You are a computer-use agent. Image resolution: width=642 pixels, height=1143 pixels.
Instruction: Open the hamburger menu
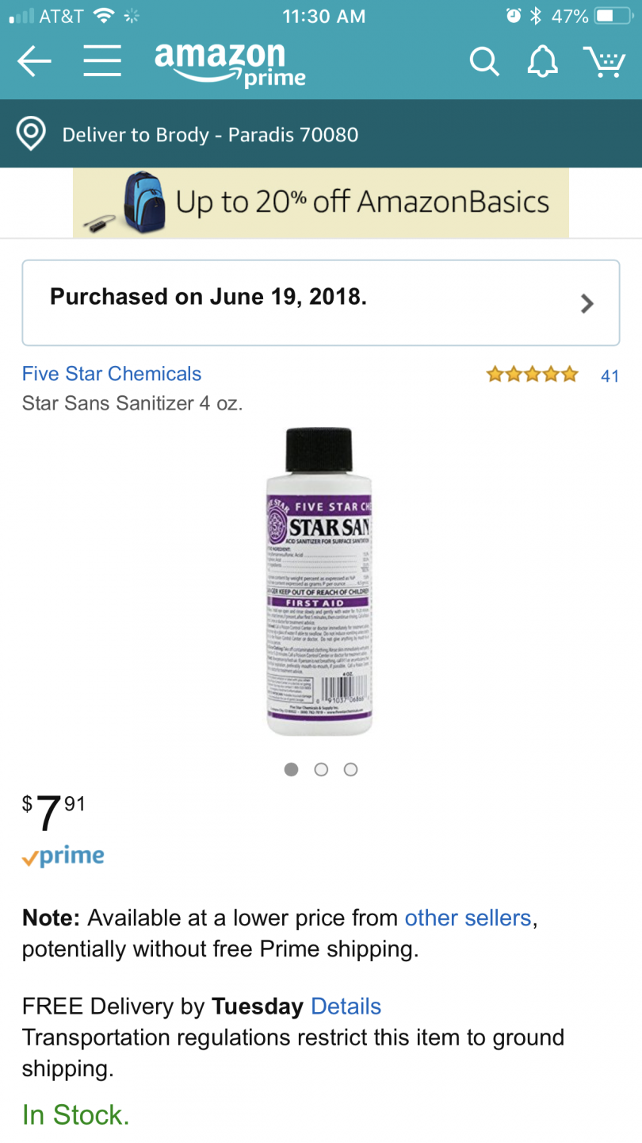[x=102, y=61]
